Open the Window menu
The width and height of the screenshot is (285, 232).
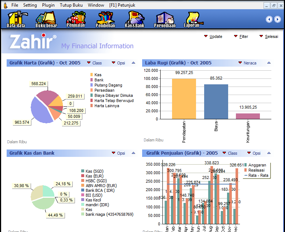coord(96,5)
